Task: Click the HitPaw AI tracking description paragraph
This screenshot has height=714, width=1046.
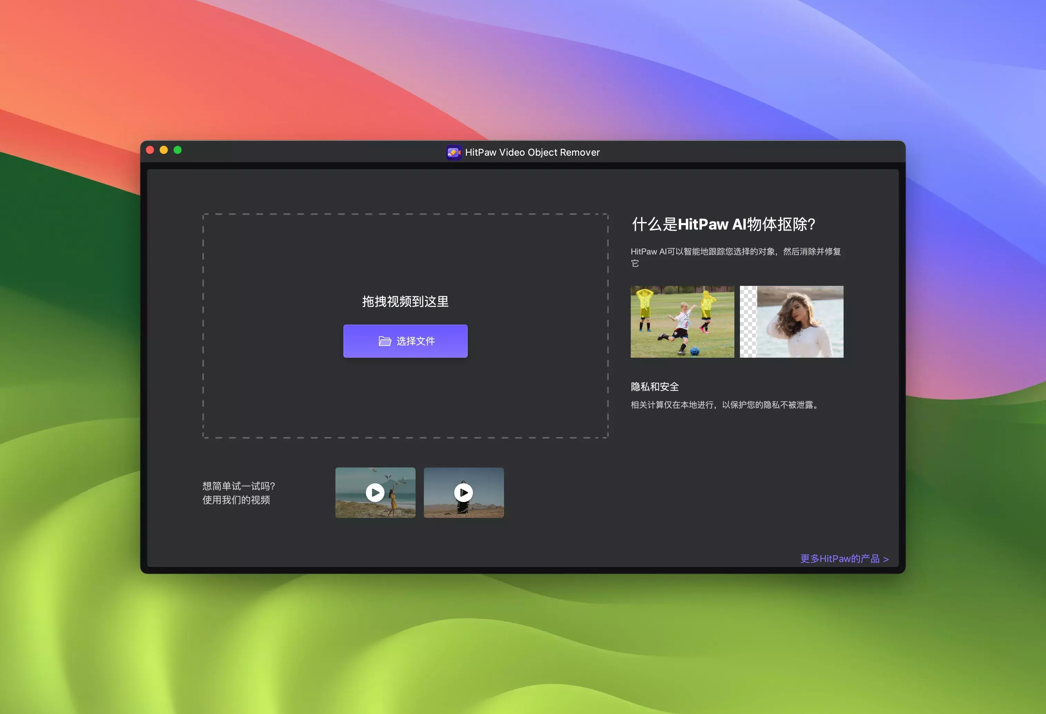Action: coord(735,252)
